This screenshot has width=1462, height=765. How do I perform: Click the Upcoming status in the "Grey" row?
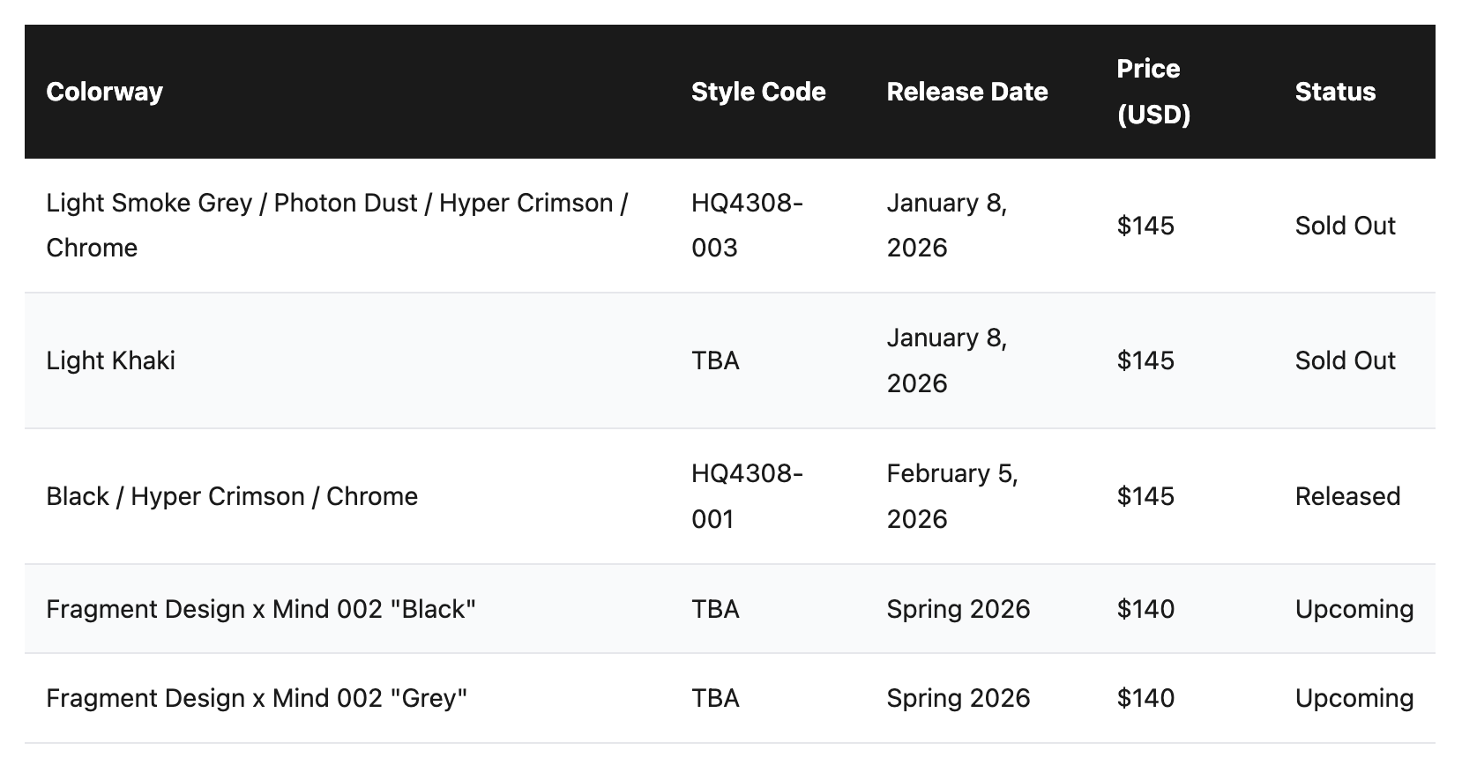click(1354, 698)
